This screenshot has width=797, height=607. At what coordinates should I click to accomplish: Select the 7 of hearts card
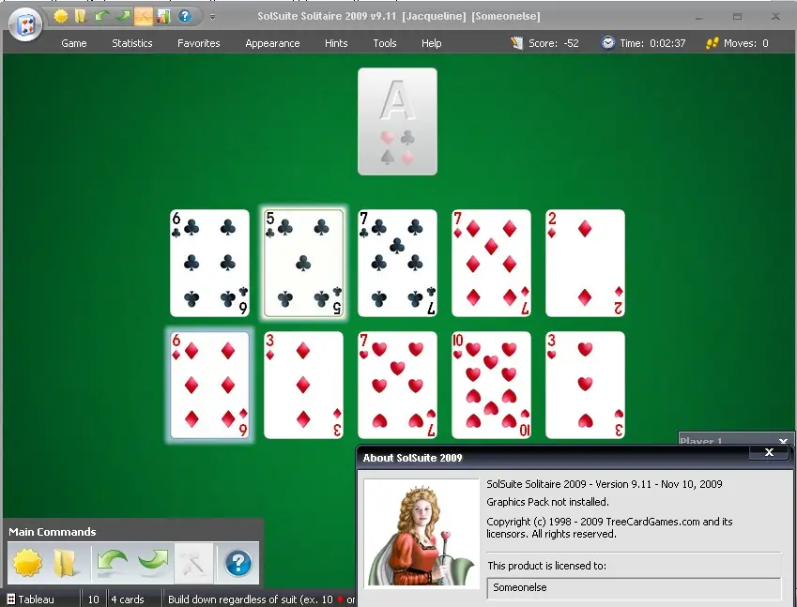(397, 385)
